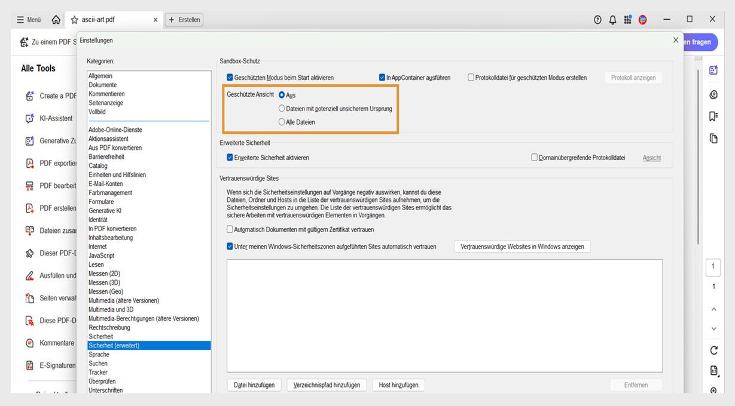Select the Aus radio button for Geschützte Ansicht
The width and height of the screenshot is (735, 406).
coord(282,94)
